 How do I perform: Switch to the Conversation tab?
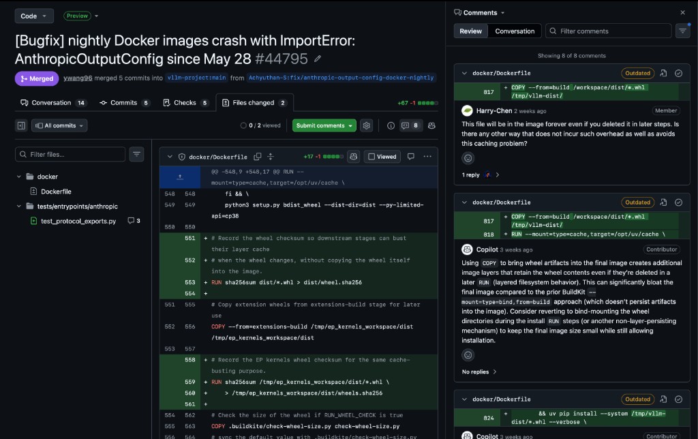(53, 103)
